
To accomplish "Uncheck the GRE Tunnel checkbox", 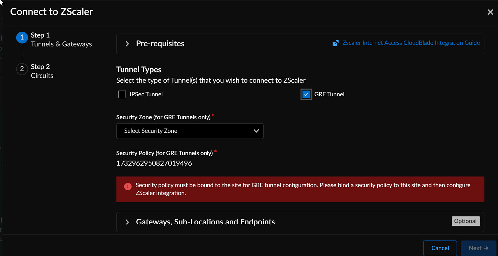I will (306, 94).
